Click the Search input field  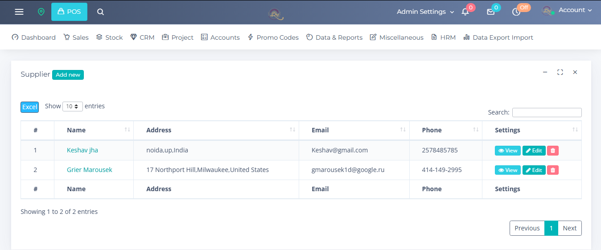point(547,112)
